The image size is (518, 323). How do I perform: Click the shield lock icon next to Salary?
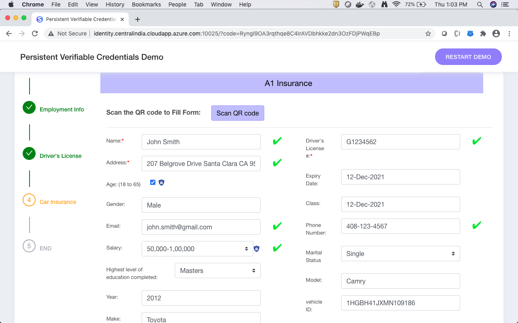tap(256, 249)
